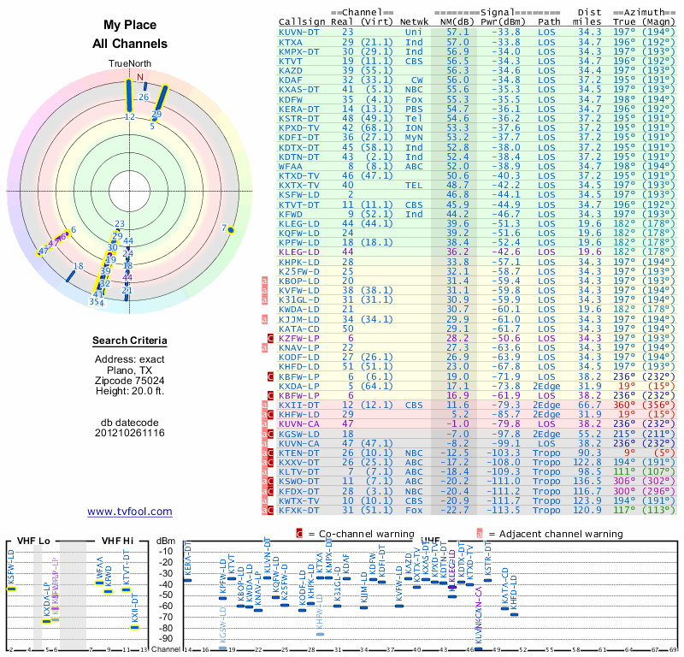
Task: Click the red co-channel warning legend icon
Action: (299, 534)
